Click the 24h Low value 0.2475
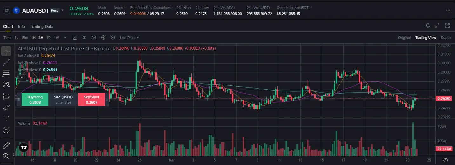The width and height of the screenshot is (455, 165). click(201, 14)
